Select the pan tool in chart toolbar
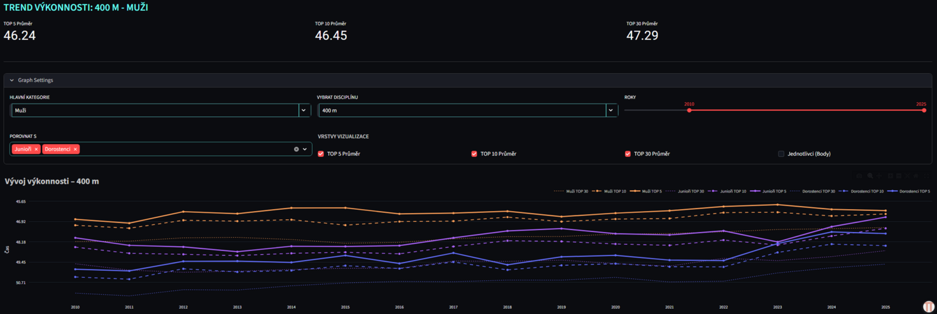This screenshot has height=314, width=937. 880,175
